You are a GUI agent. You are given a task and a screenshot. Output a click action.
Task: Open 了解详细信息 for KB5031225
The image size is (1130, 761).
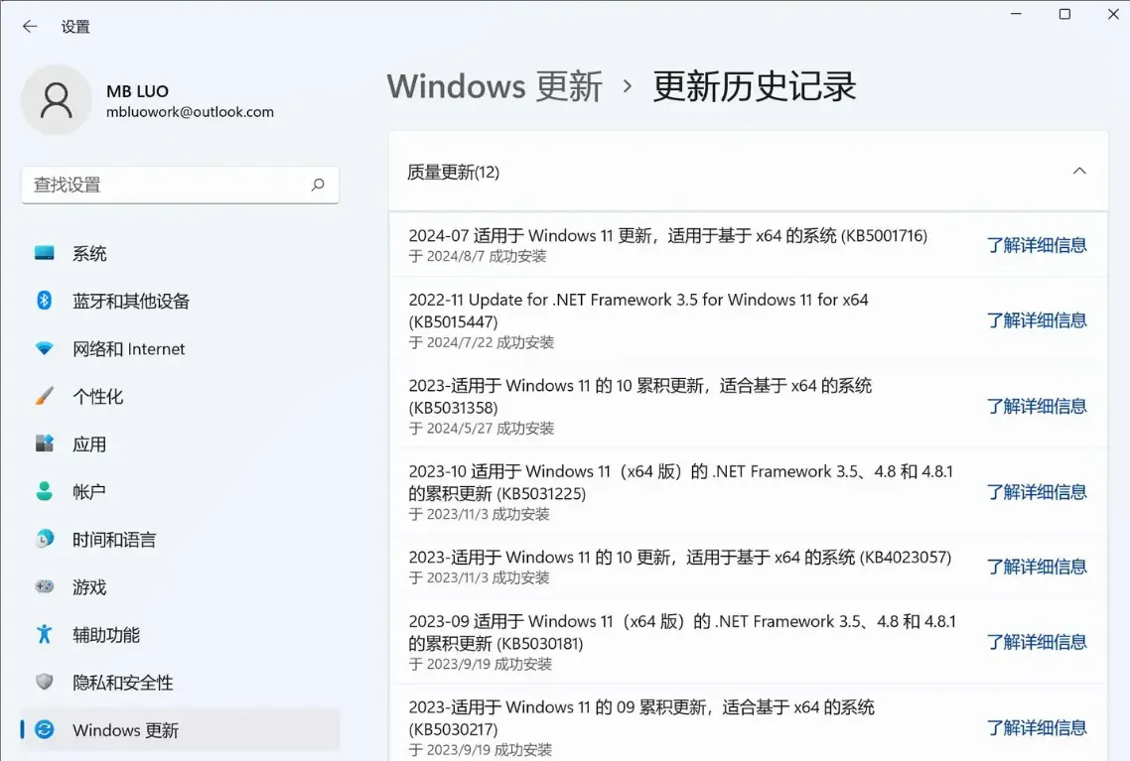pyautogui.click(x=1037, y=492)
